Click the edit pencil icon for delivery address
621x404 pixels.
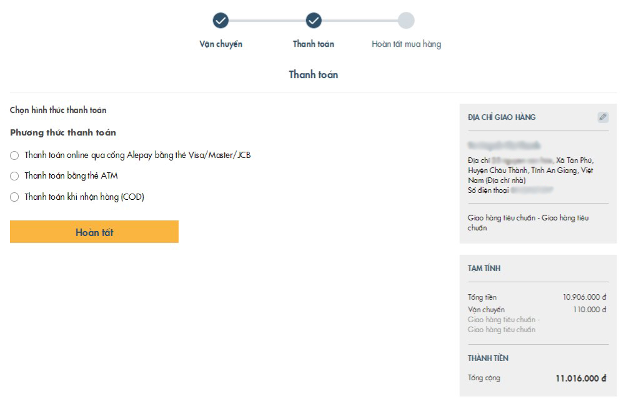[x=603, y=117]
